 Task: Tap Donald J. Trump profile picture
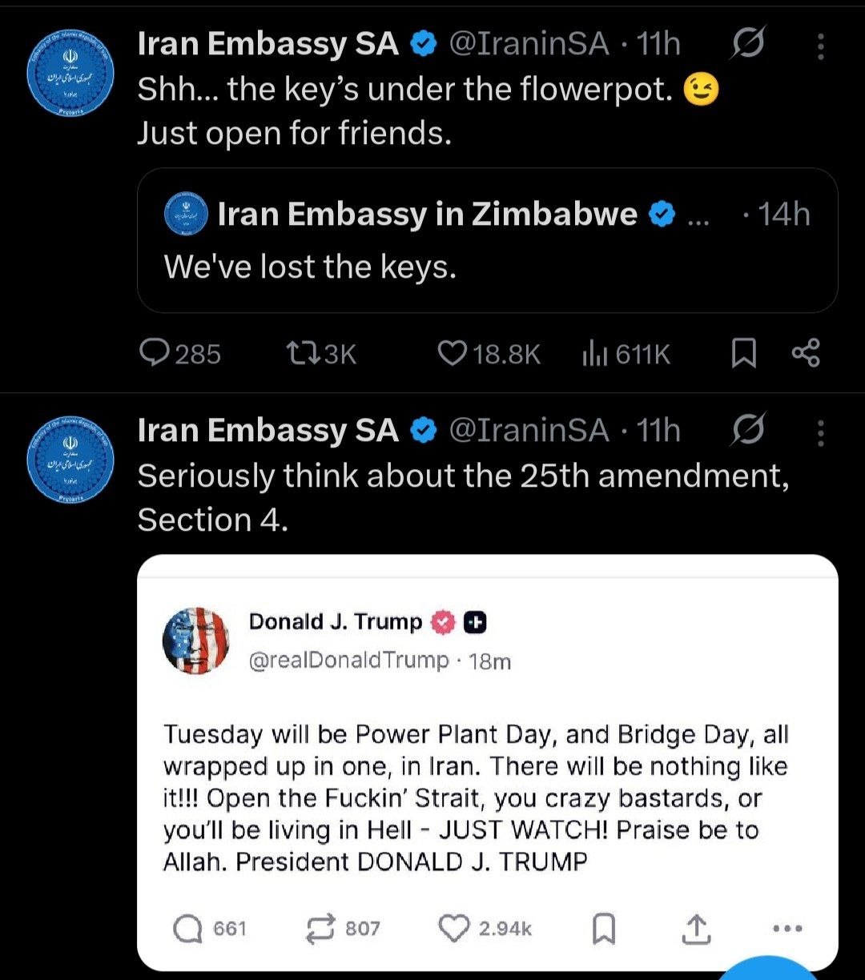click(x=196, y=641)
